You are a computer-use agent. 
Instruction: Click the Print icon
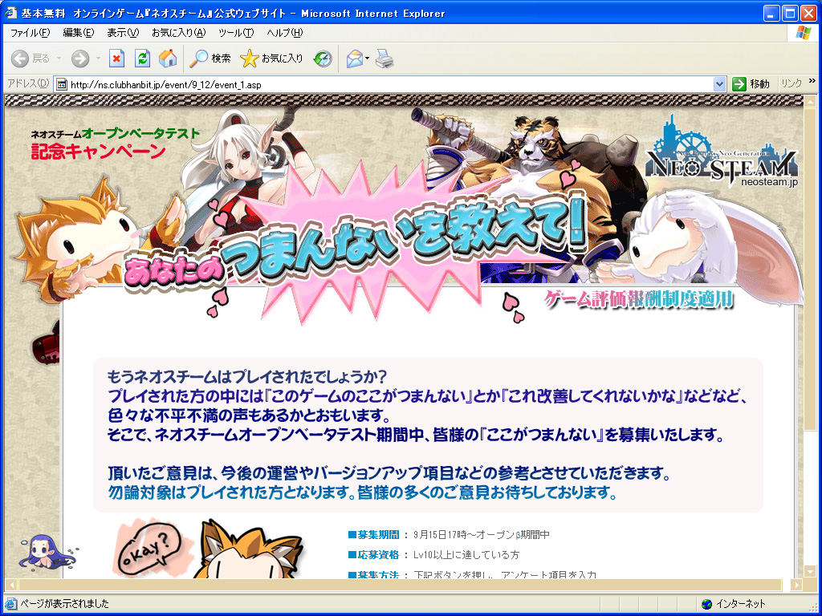pos(385,58)
